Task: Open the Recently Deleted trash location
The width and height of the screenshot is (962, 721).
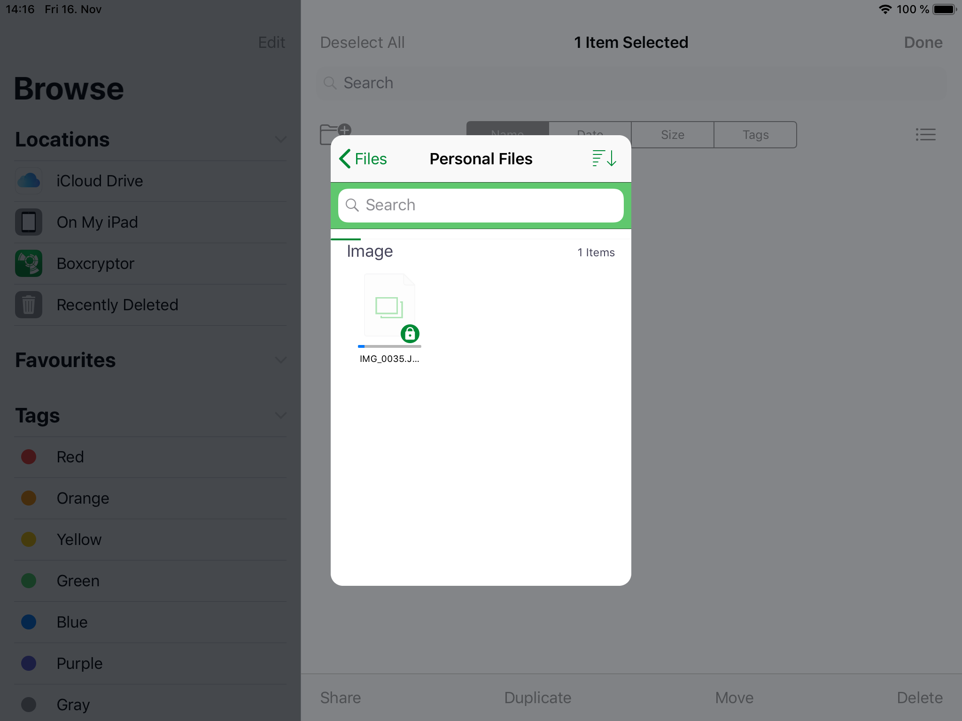Action: coord(117,305)
